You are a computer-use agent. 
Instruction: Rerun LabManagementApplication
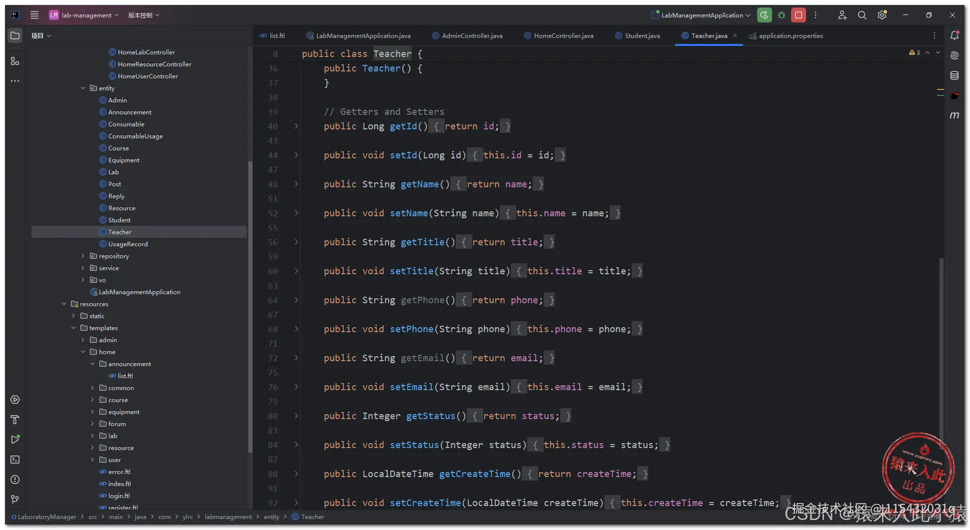pos(764,15)
